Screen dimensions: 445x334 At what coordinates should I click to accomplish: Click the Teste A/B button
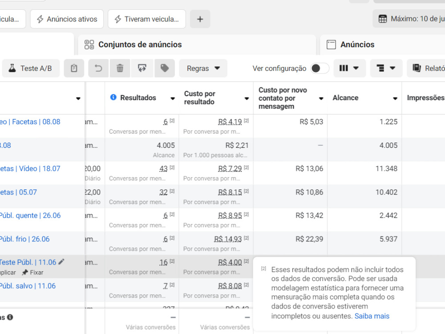pos(31,68)
